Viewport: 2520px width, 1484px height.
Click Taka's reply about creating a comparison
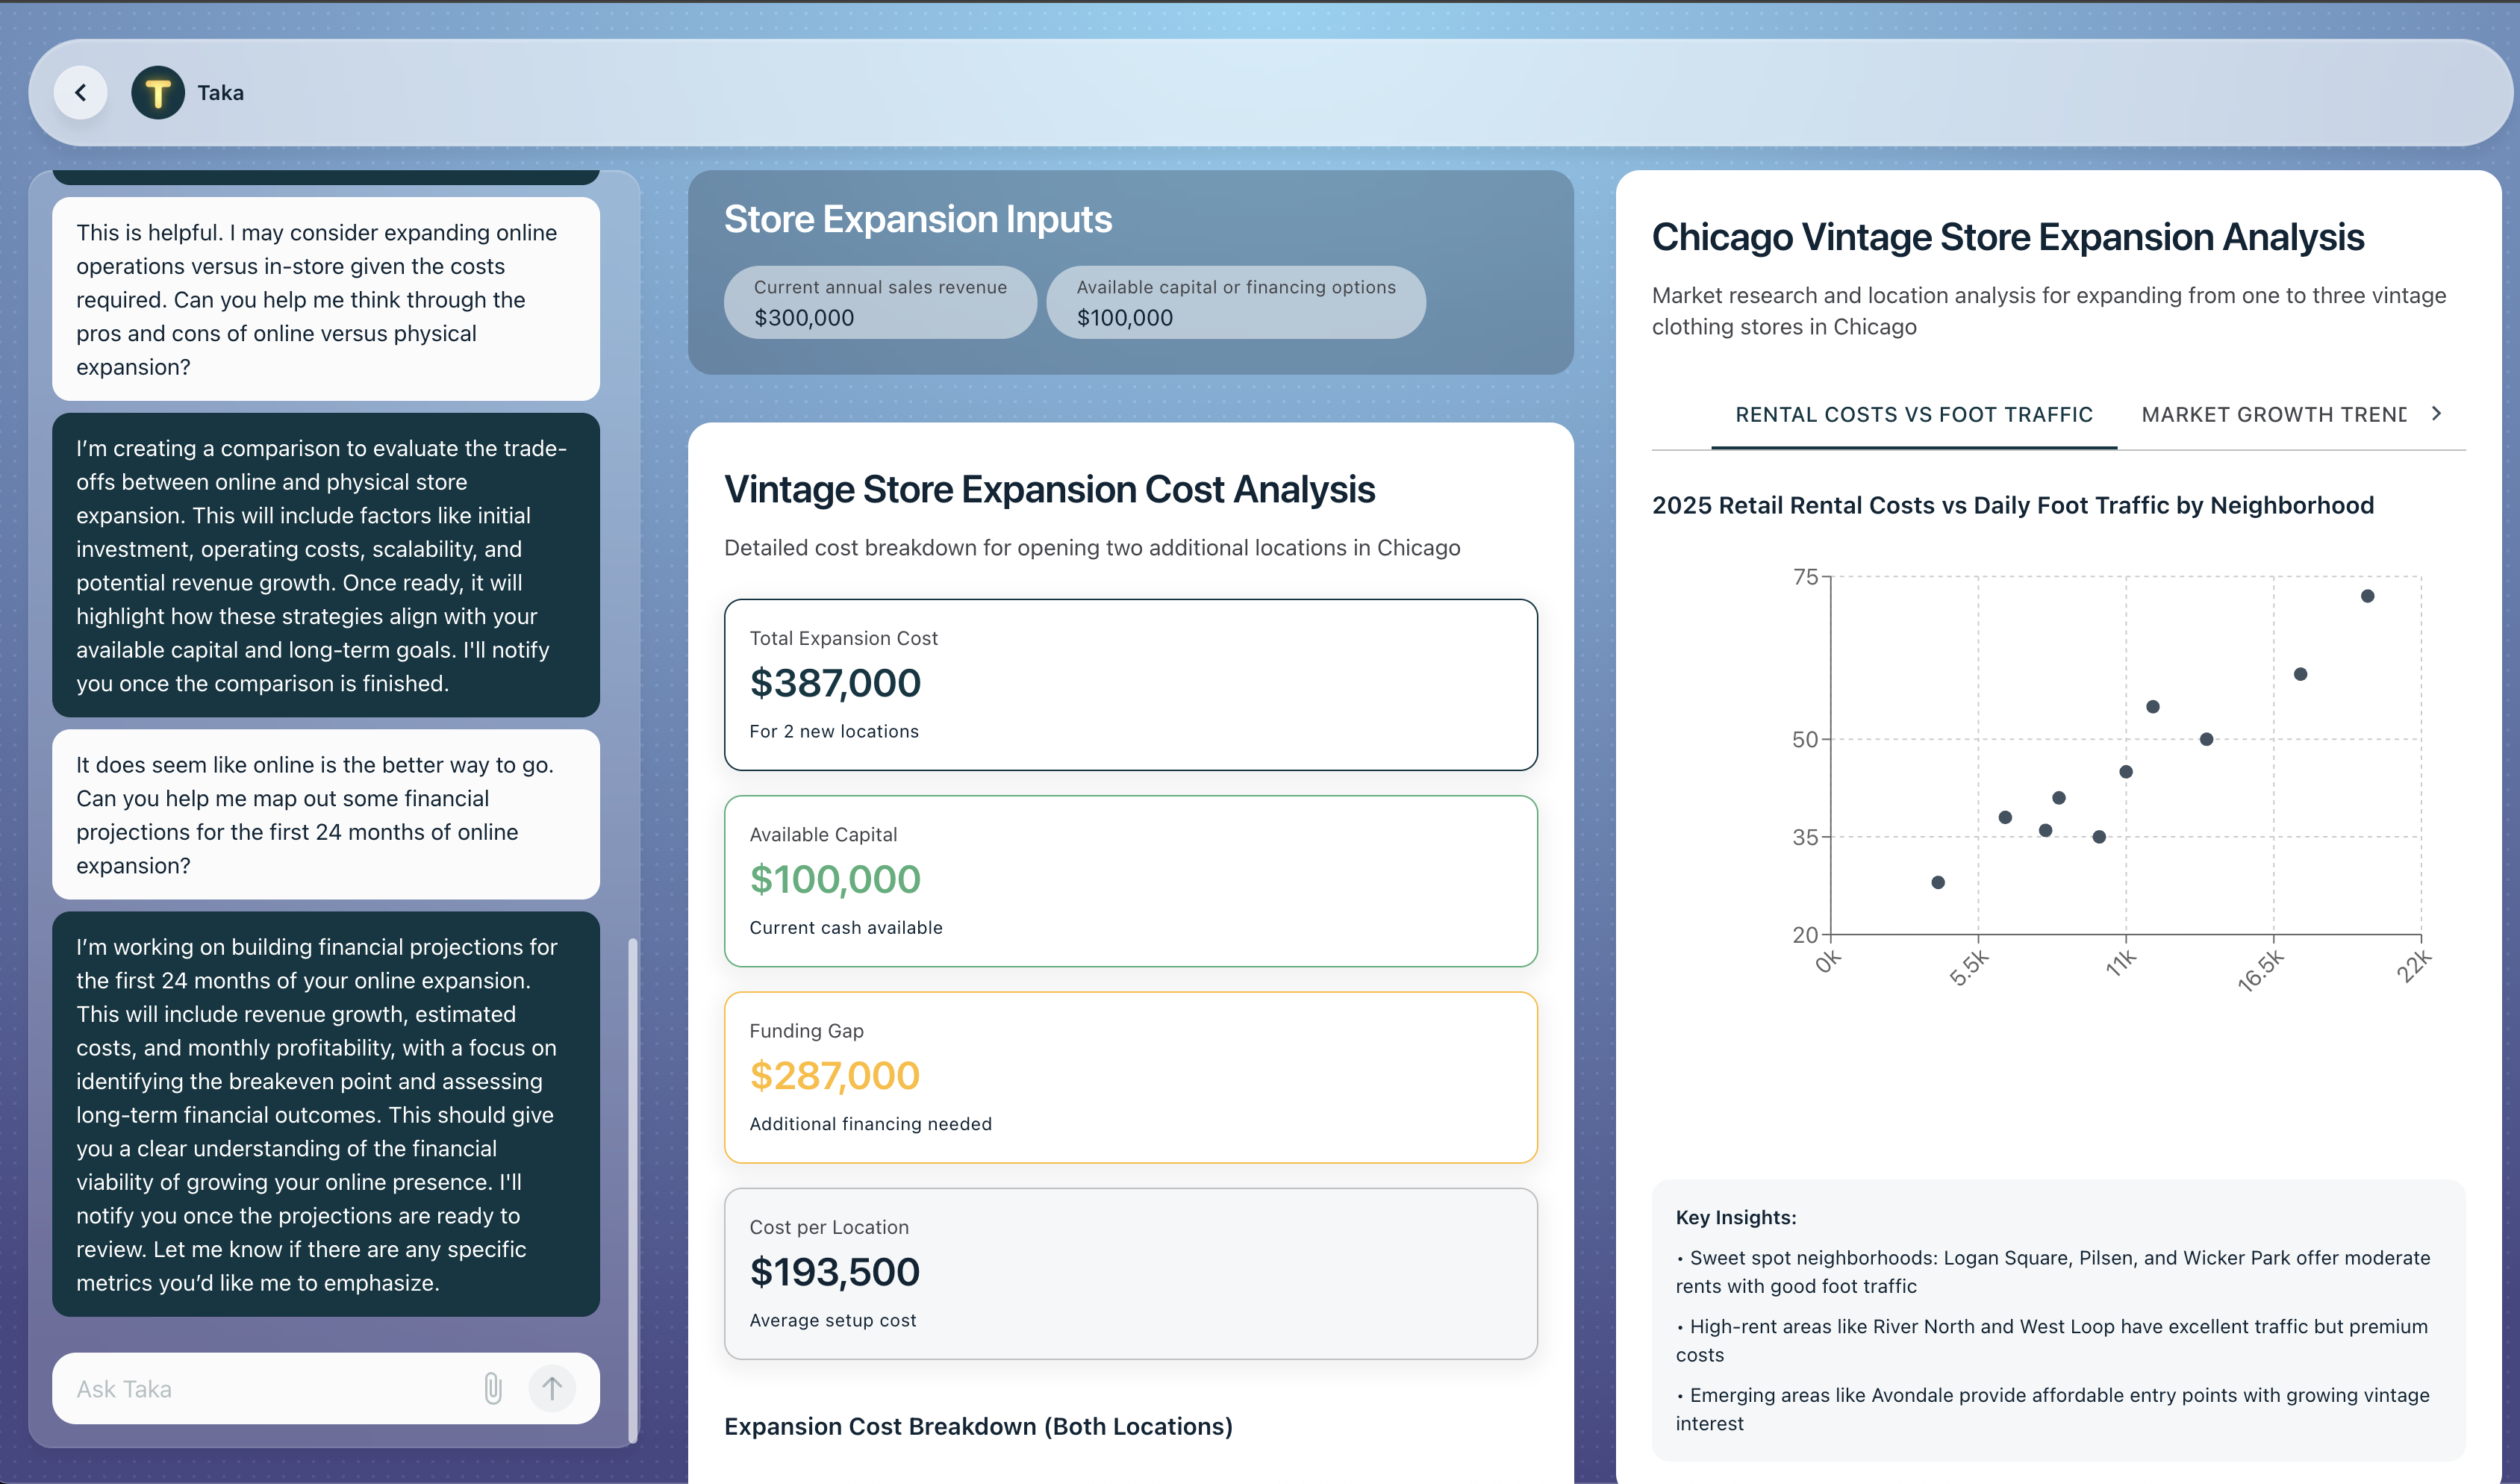(x=326, y=565)
